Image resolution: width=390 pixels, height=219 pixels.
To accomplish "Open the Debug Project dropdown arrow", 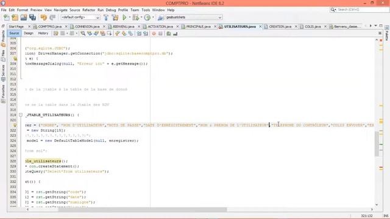I will [x=141, y=18].
